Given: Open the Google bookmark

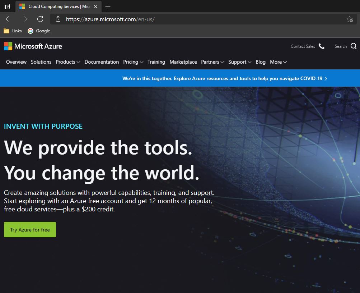Looking at the screenshot, I should [x=39, y=31].
